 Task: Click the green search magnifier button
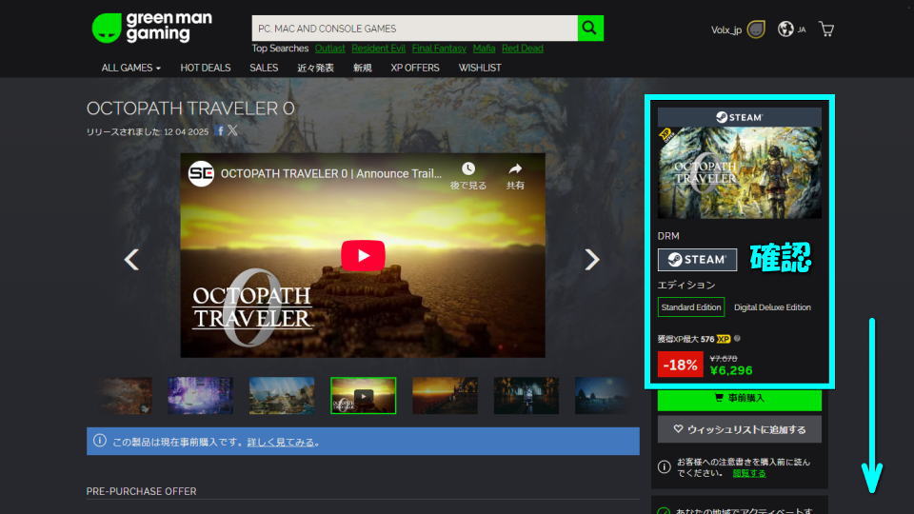tap(590, 28)
